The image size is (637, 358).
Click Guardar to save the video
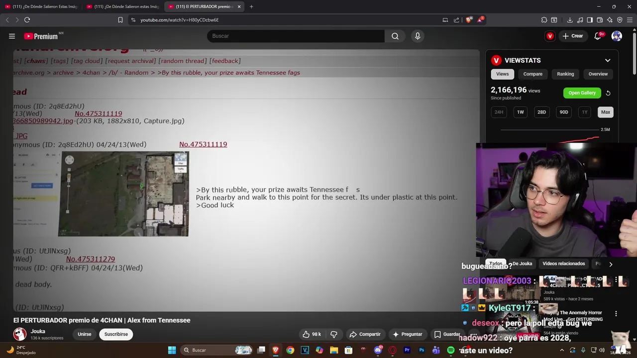[447, 334]
